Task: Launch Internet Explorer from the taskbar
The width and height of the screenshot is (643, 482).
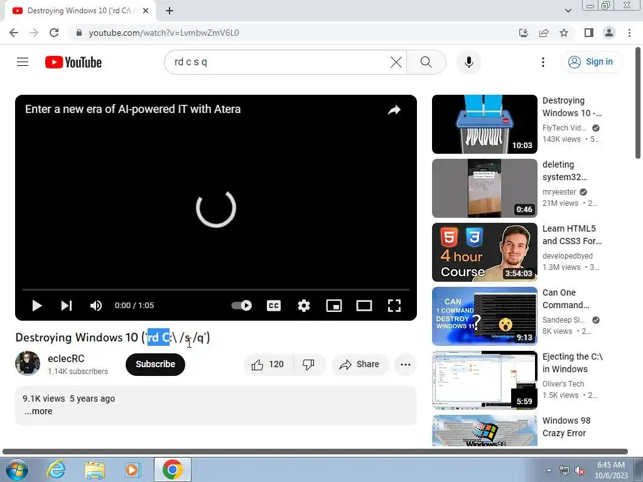Action: pos(56,469)
